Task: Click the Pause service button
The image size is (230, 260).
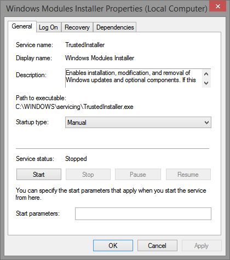Action: coord(138,175)
